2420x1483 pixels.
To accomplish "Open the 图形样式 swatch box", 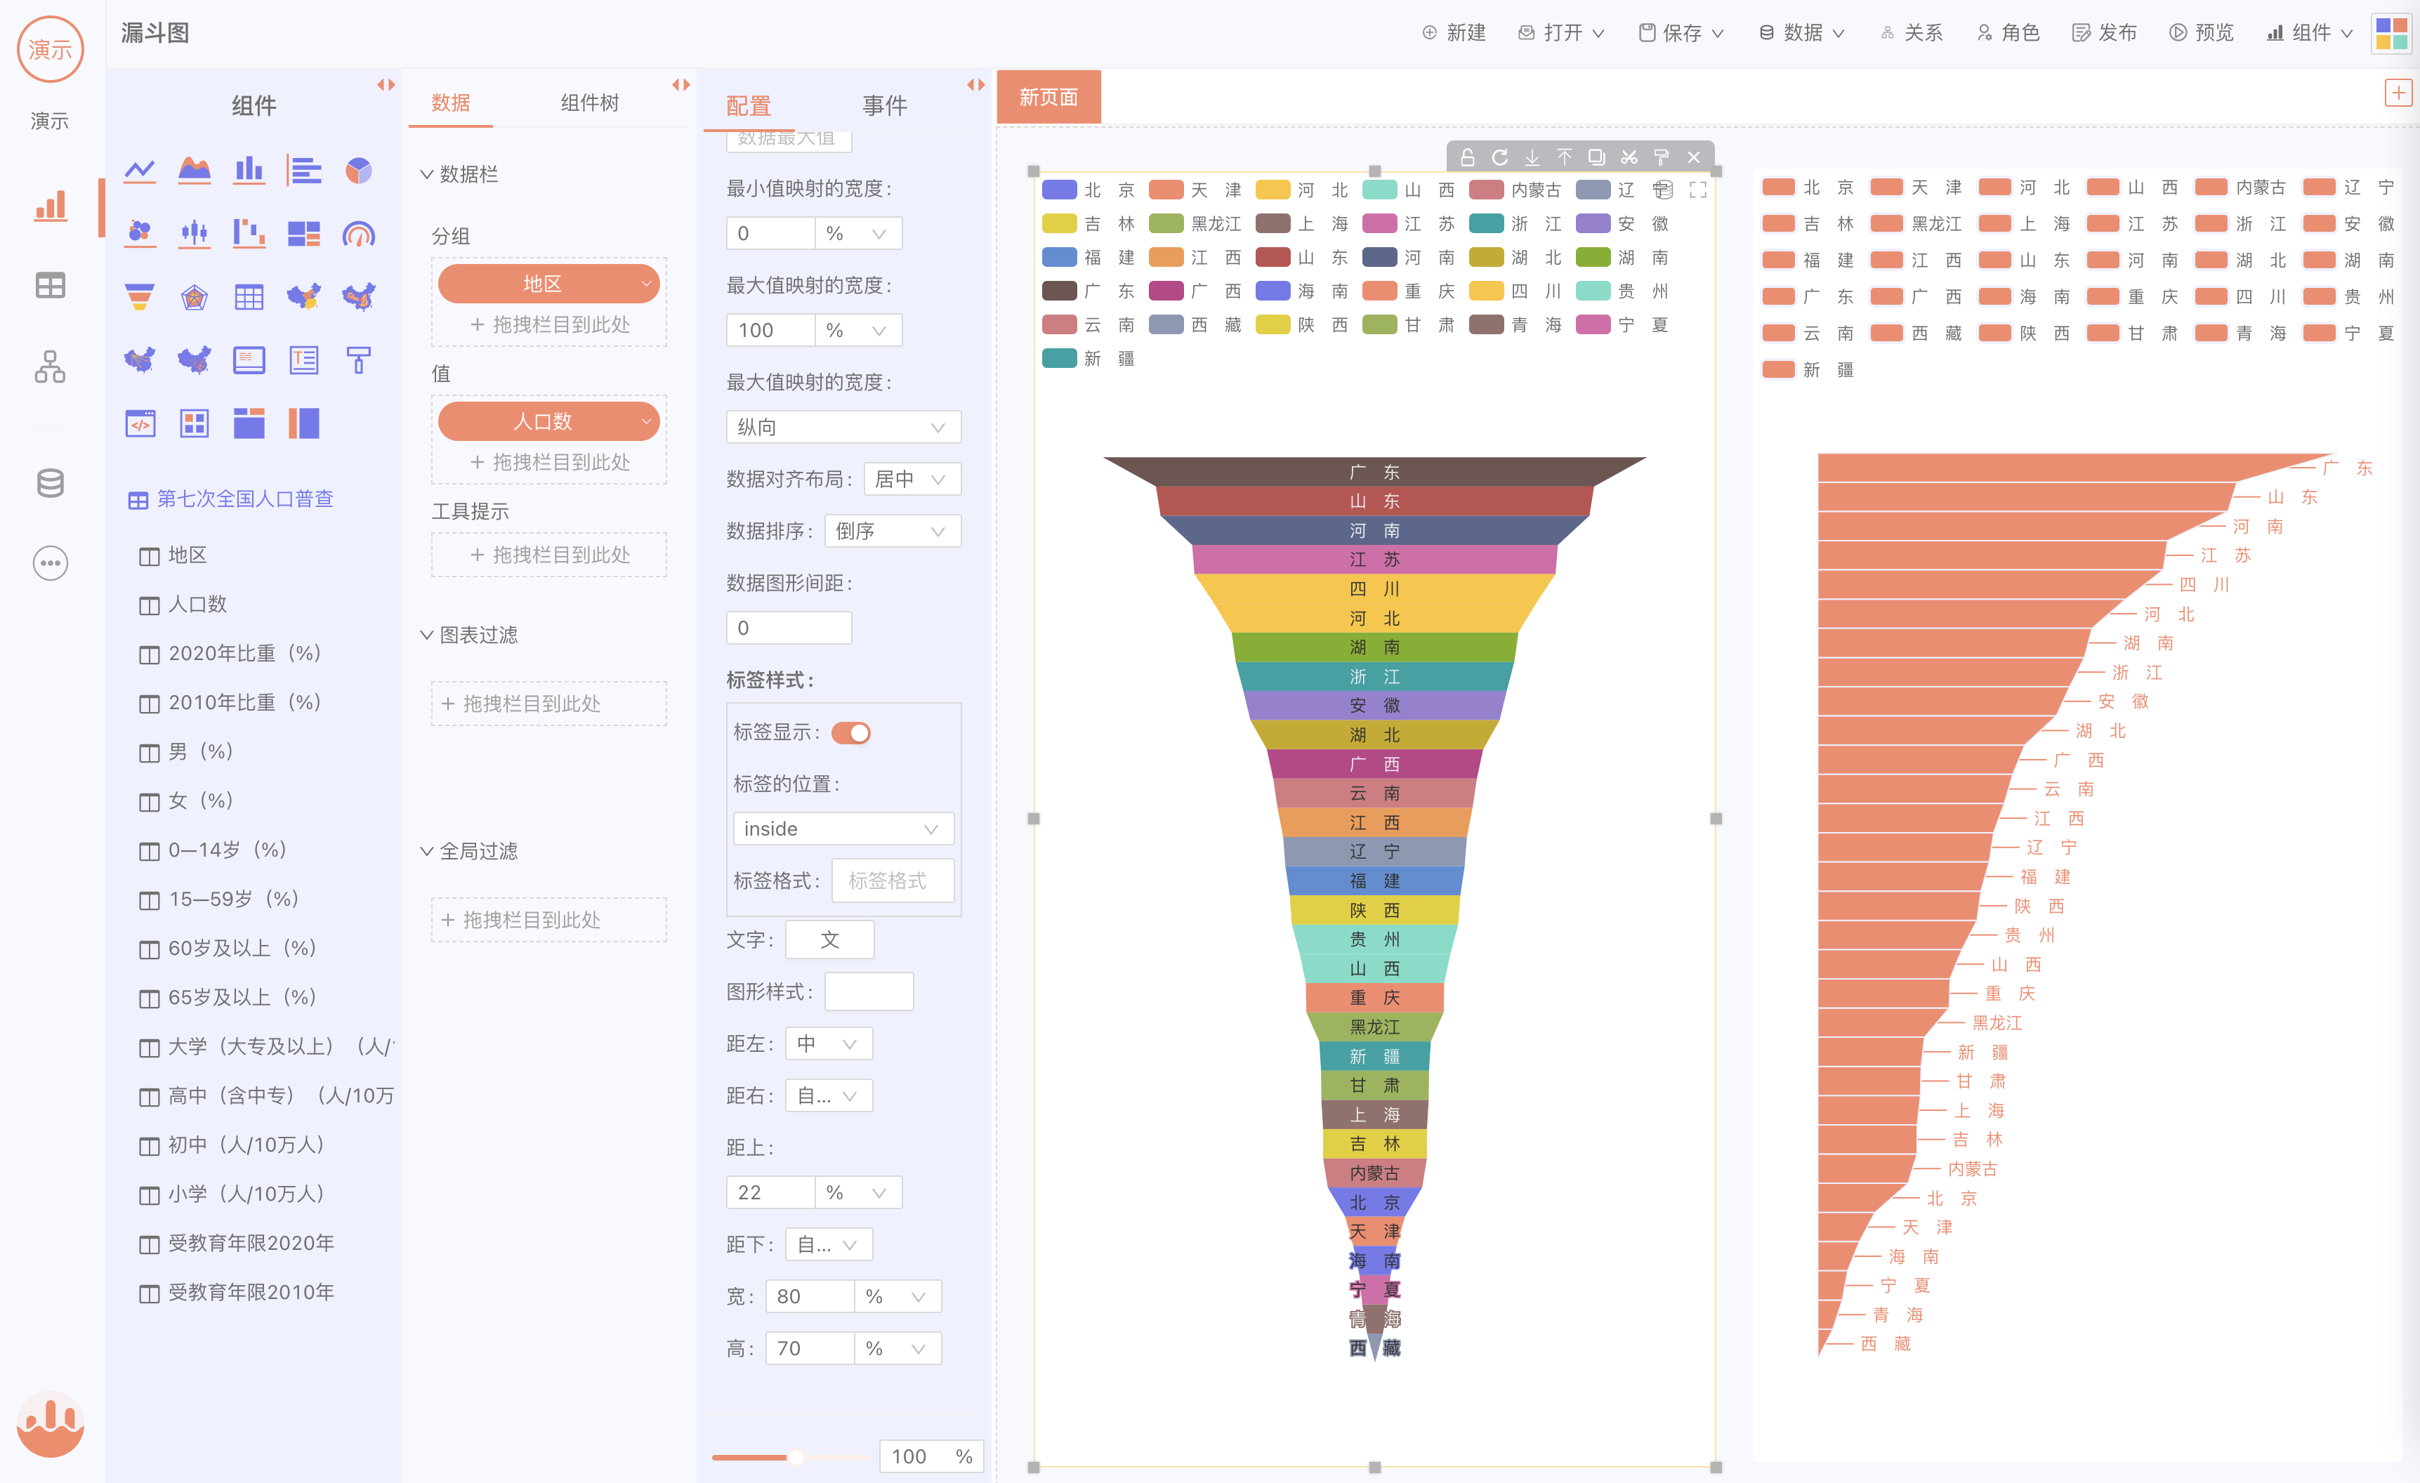I will [869, 992].
